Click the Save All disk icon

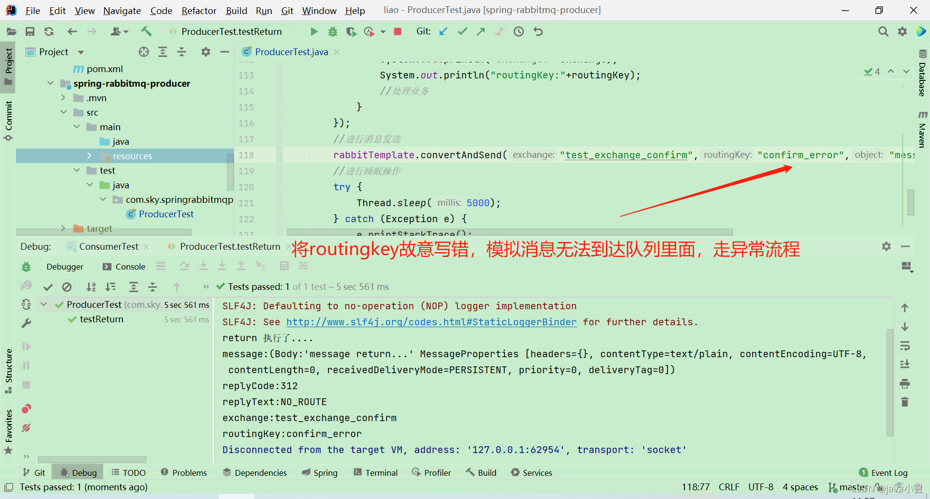pos(30,31)
